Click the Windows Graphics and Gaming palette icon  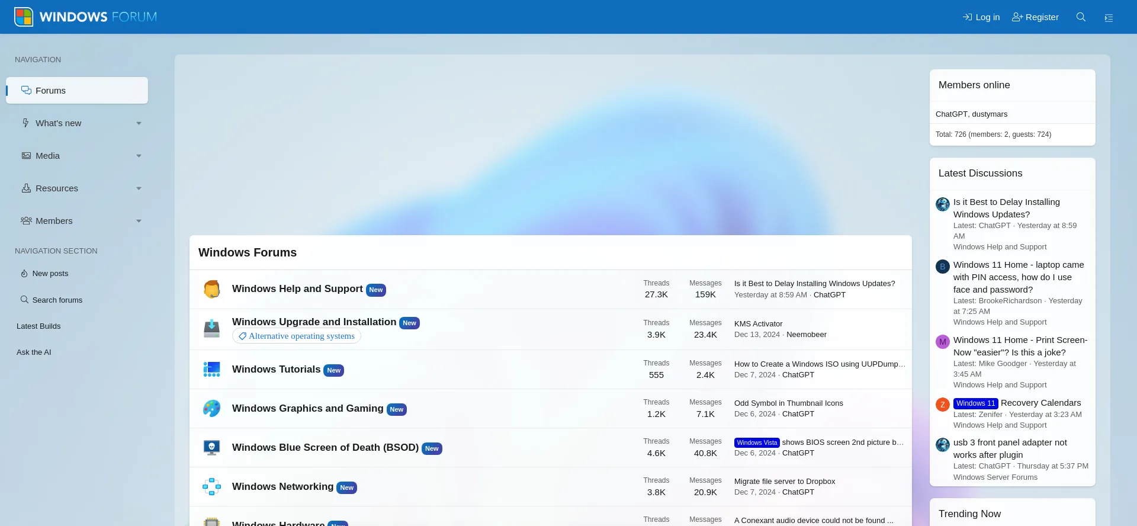211,408
